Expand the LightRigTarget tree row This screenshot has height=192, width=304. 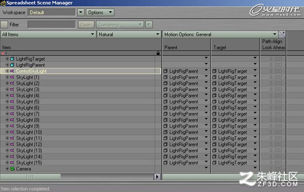[7, 59]
